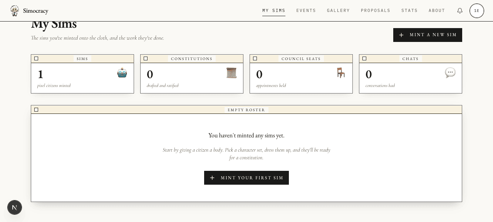Image resolution: width=493 pixels, height=222 pixels.
Task: Click the Simocracy brand name
Action: pos(35,11)
